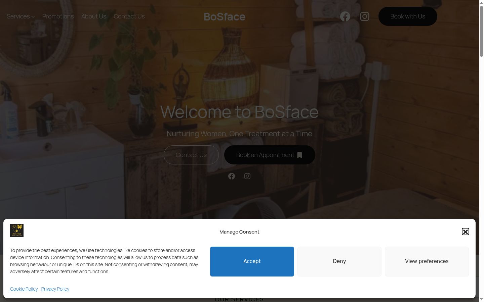This screenshot has width=484, height=302.
Task: Open View preferences for cookies
Action: [427, 261]
